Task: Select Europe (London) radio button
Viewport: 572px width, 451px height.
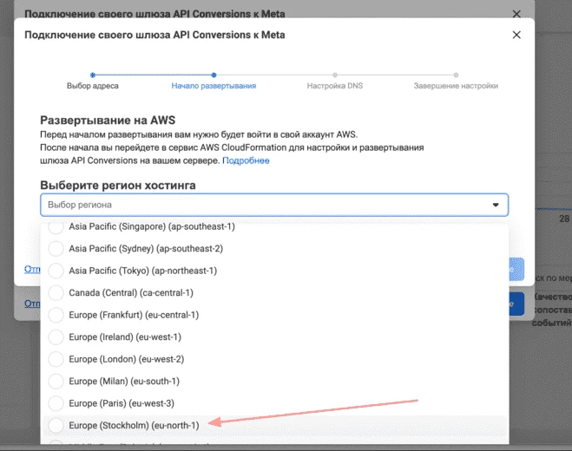Action: click(x=56, y=359)
